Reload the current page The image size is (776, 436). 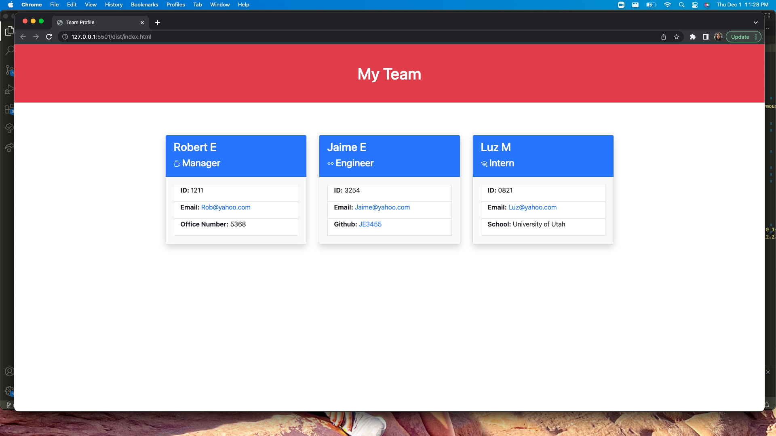[x=48, y=36]
